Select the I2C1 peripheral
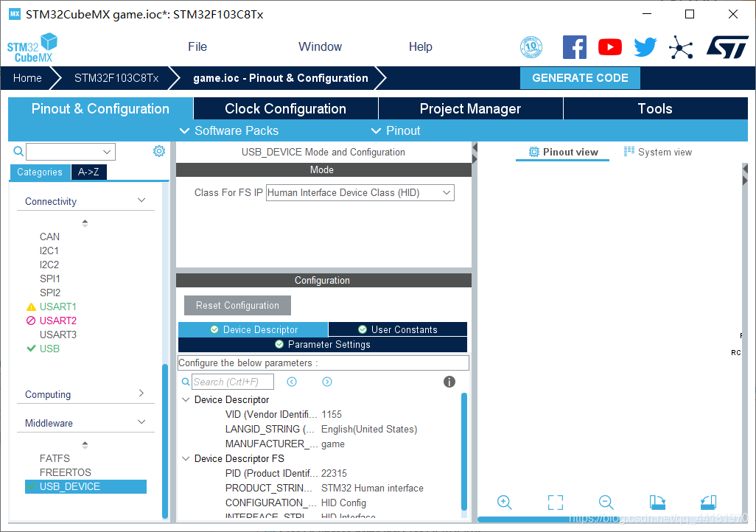756x532 pixels. point(49,251)
